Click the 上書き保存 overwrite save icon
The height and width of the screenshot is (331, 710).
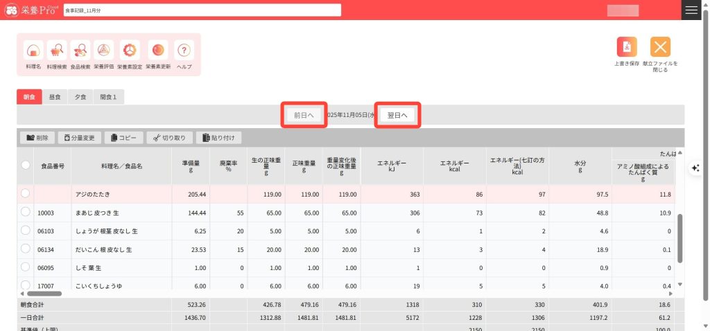coord(627,46)
